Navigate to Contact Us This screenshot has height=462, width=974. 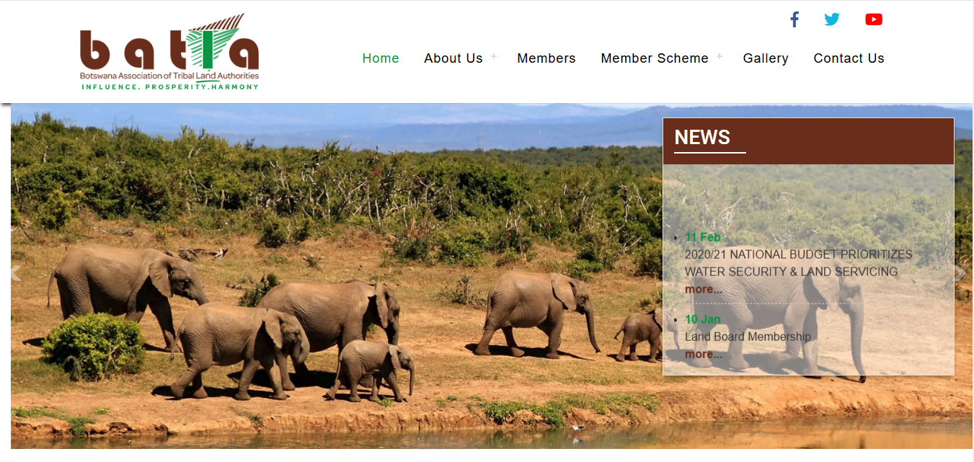tap(849, 58)
